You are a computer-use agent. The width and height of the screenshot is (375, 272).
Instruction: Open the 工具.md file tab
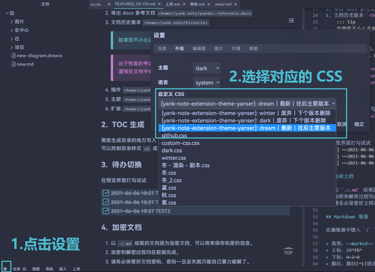pos(173,4)
